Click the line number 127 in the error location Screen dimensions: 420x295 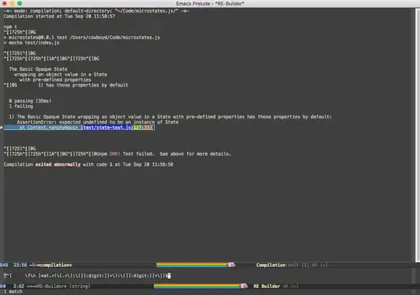(x=138, y=128)
